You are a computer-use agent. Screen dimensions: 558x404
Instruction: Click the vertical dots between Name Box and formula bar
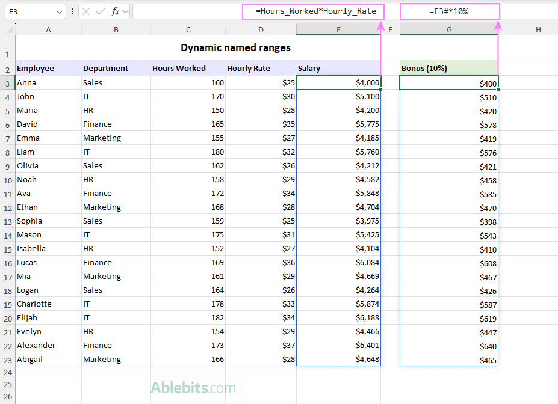click(x=72, y=11)
